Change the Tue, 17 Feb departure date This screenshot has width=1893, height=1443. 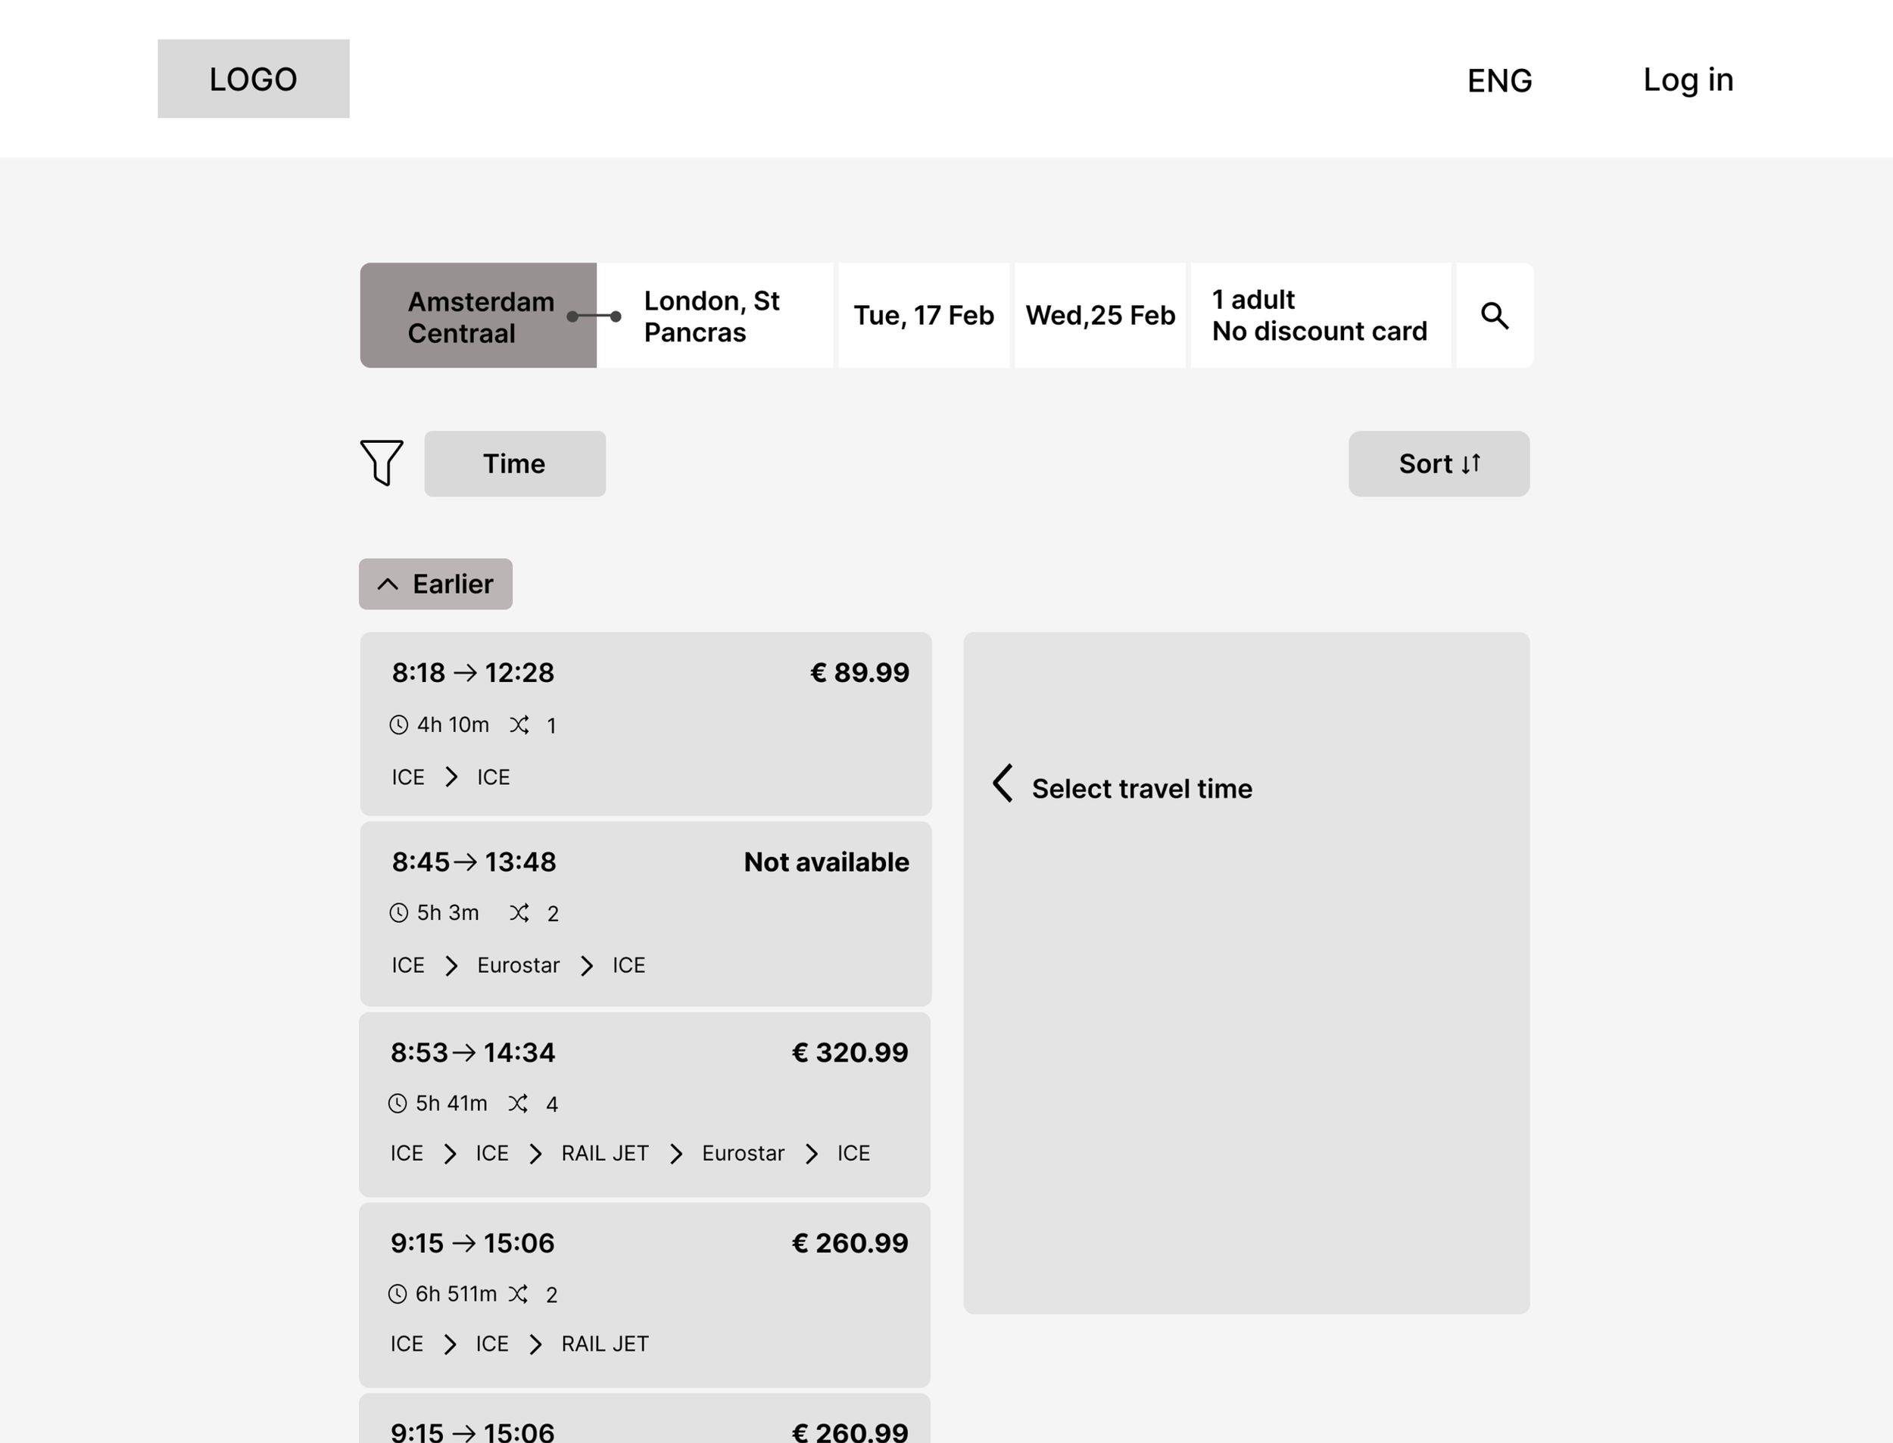923,315
